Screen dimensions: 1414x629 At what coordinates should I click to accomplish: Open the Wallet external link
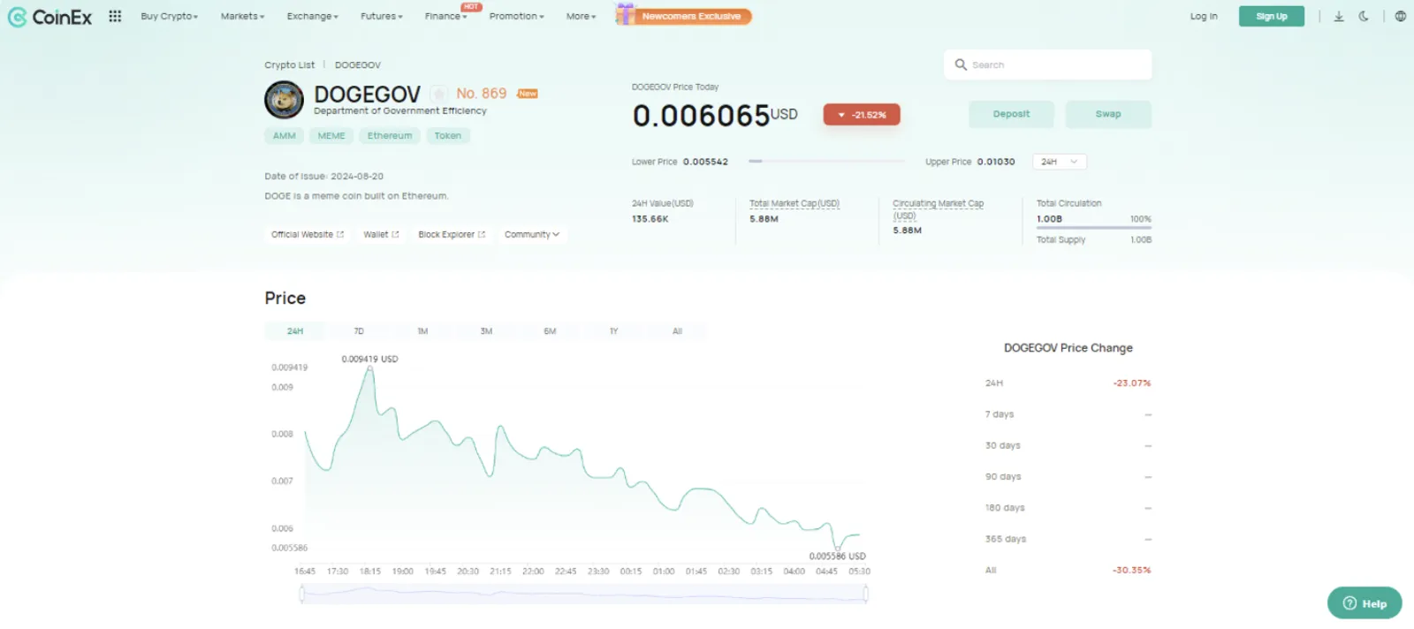click(x=381, y=234)
